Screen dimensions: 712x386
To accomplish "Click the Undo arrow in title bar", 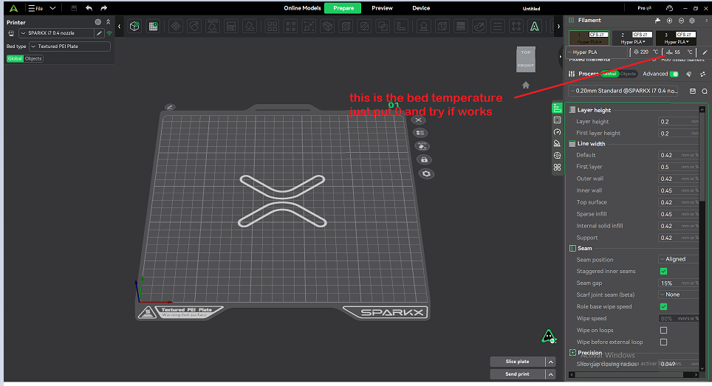I will tap(89, 8).
